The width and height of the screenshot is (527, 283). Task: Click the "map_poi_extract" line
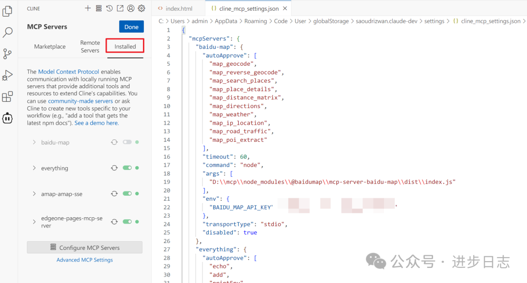238,140
